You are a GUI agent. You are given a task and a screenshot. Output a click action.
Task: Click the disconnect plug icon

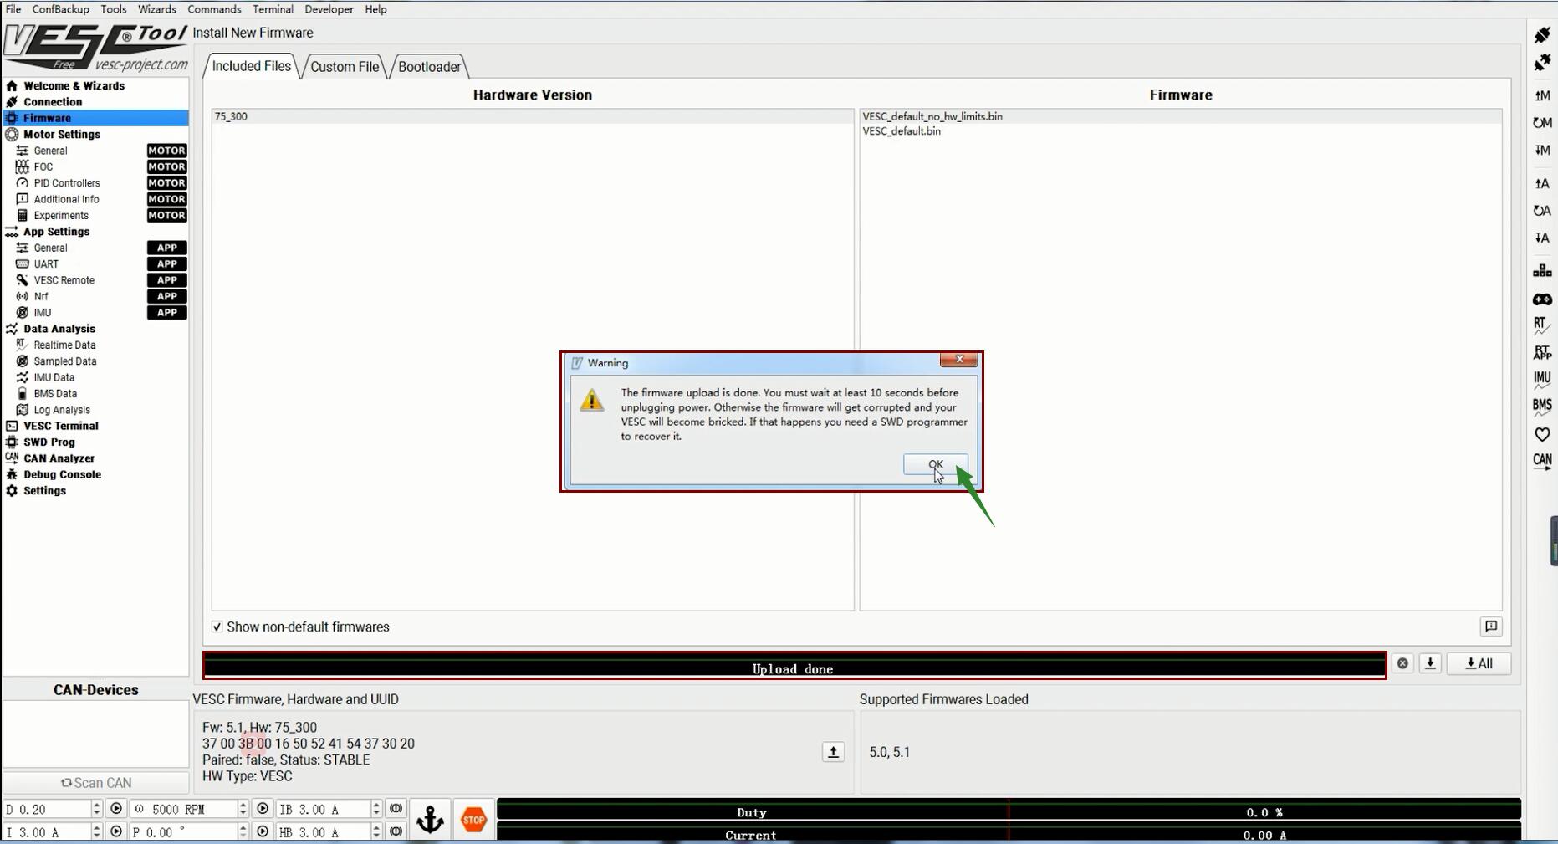pyautogui.click(x=1542, y=64)
